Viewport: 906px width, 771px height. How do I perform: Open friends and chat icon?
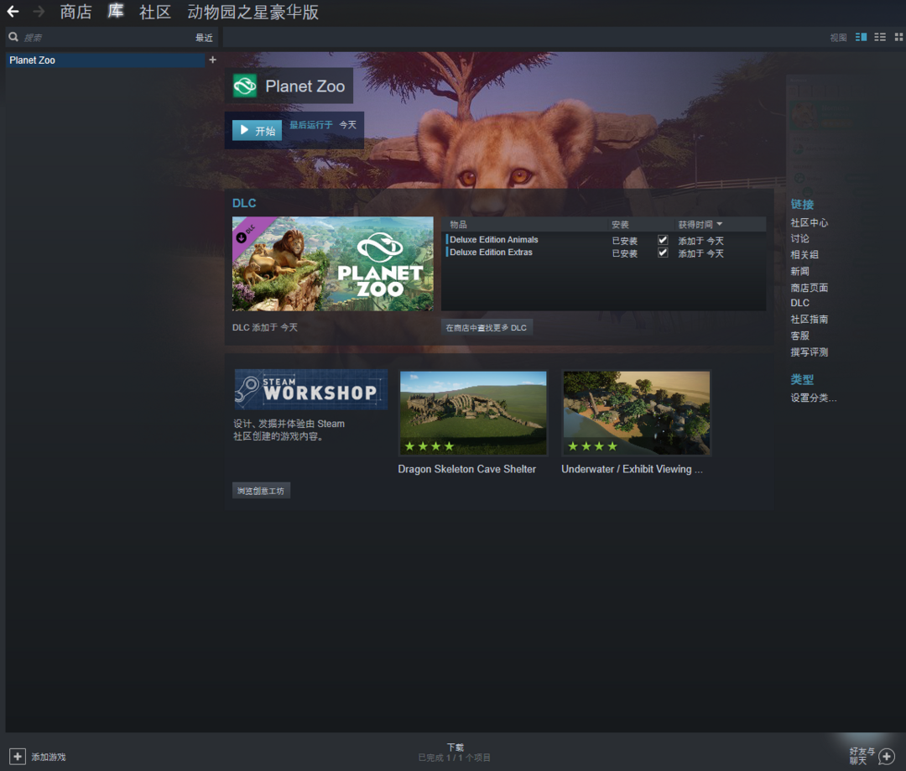tap(886, 757)
